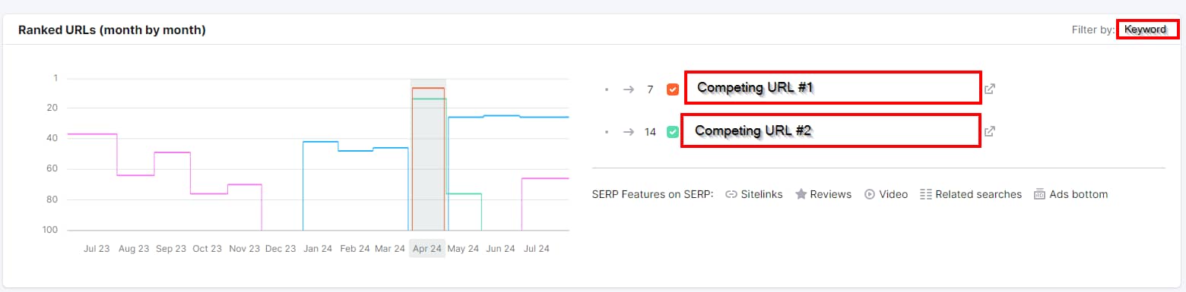Uncheck the green Competing URL #2 checkbox

[672, 132]
